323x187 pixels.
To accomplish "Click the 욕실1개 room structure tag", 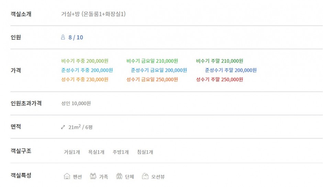I will (x=96, y=152).
